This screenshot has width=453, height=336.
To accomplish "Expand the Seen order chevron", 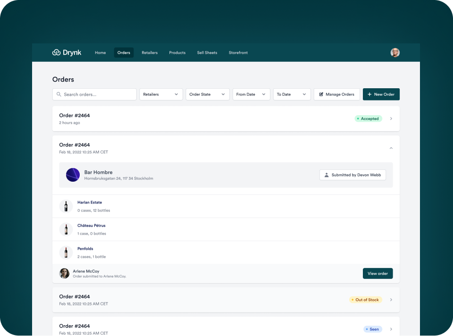I will click(x=391, y=329).
